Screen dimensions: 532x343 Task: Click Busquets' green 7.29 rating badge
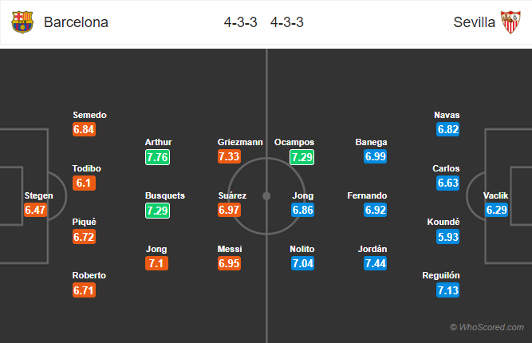tap(157, 211)
